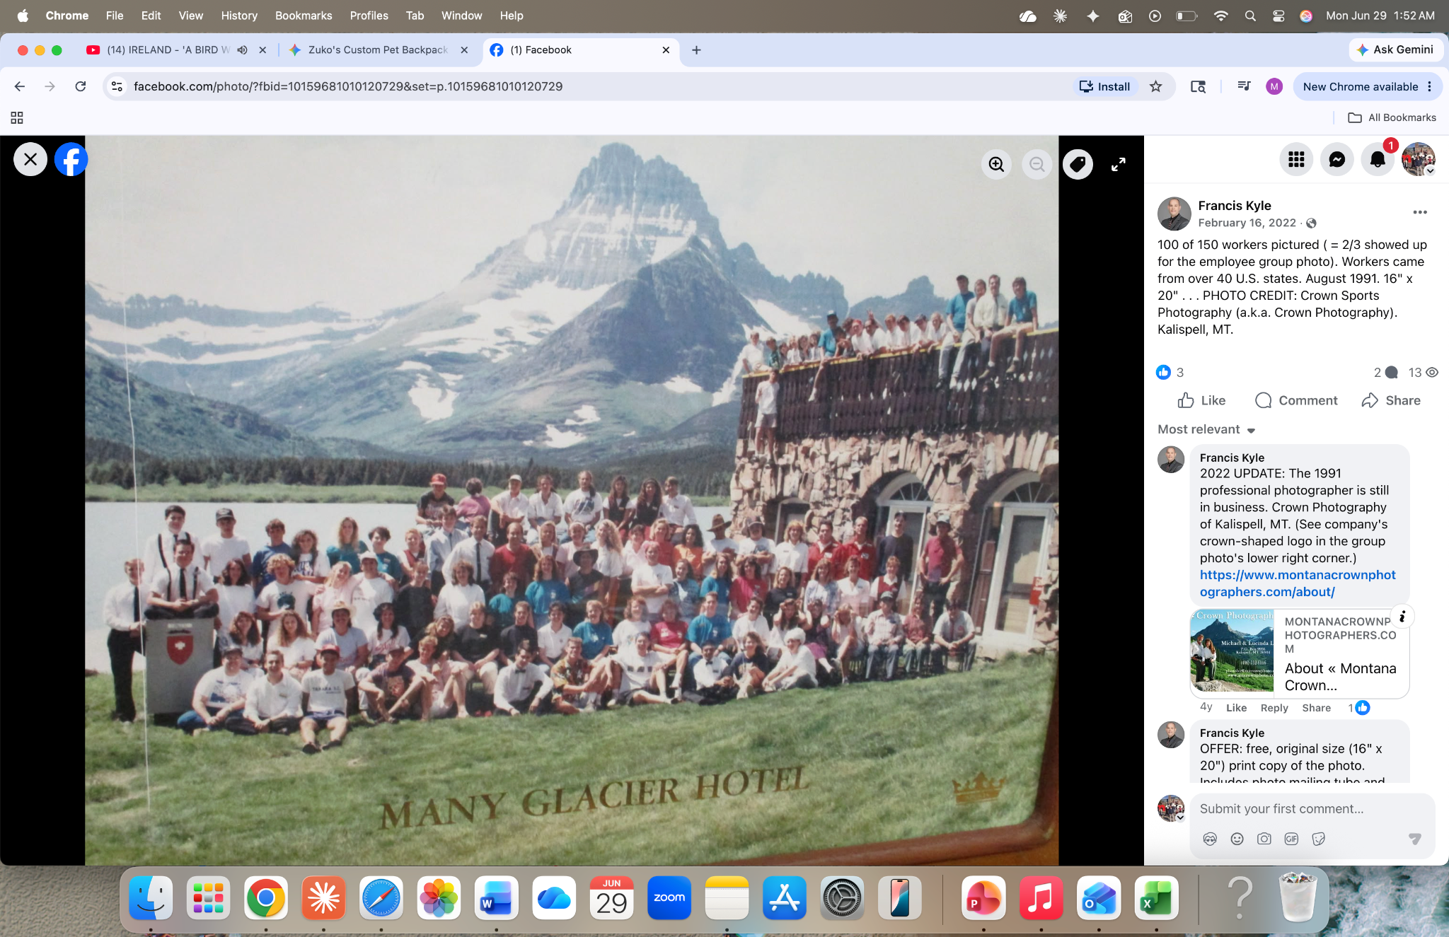
Task: Click the Install app button
Action: click(1104, 87)
